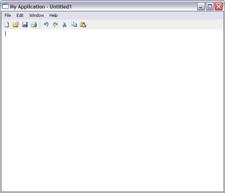Click the Print icon in the toolbar
225x193 pixels.
pyautogui.click(x=34, y=25)
